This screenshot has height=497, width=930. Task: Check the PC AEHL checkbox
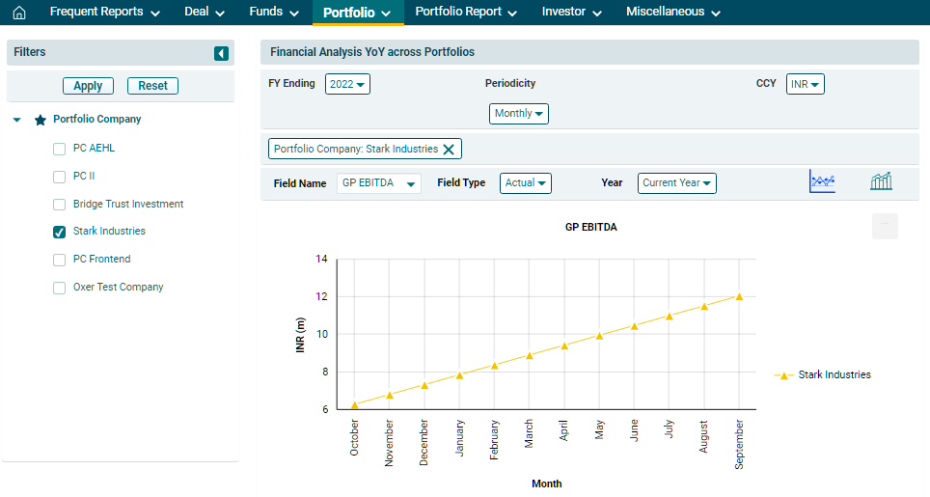click(60, 150)
